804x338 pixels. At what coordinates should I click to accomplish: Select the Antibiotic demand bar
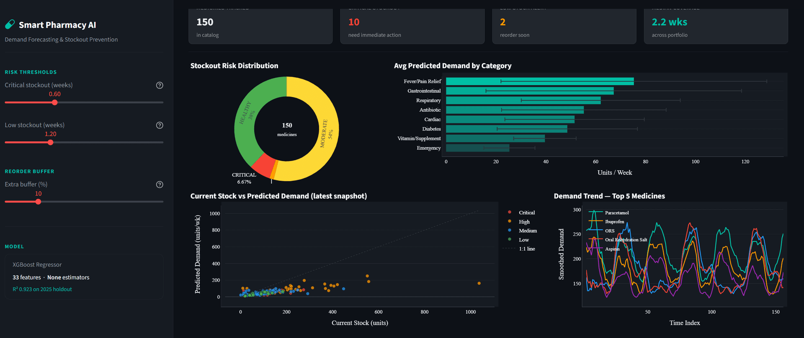click(515, 110)
